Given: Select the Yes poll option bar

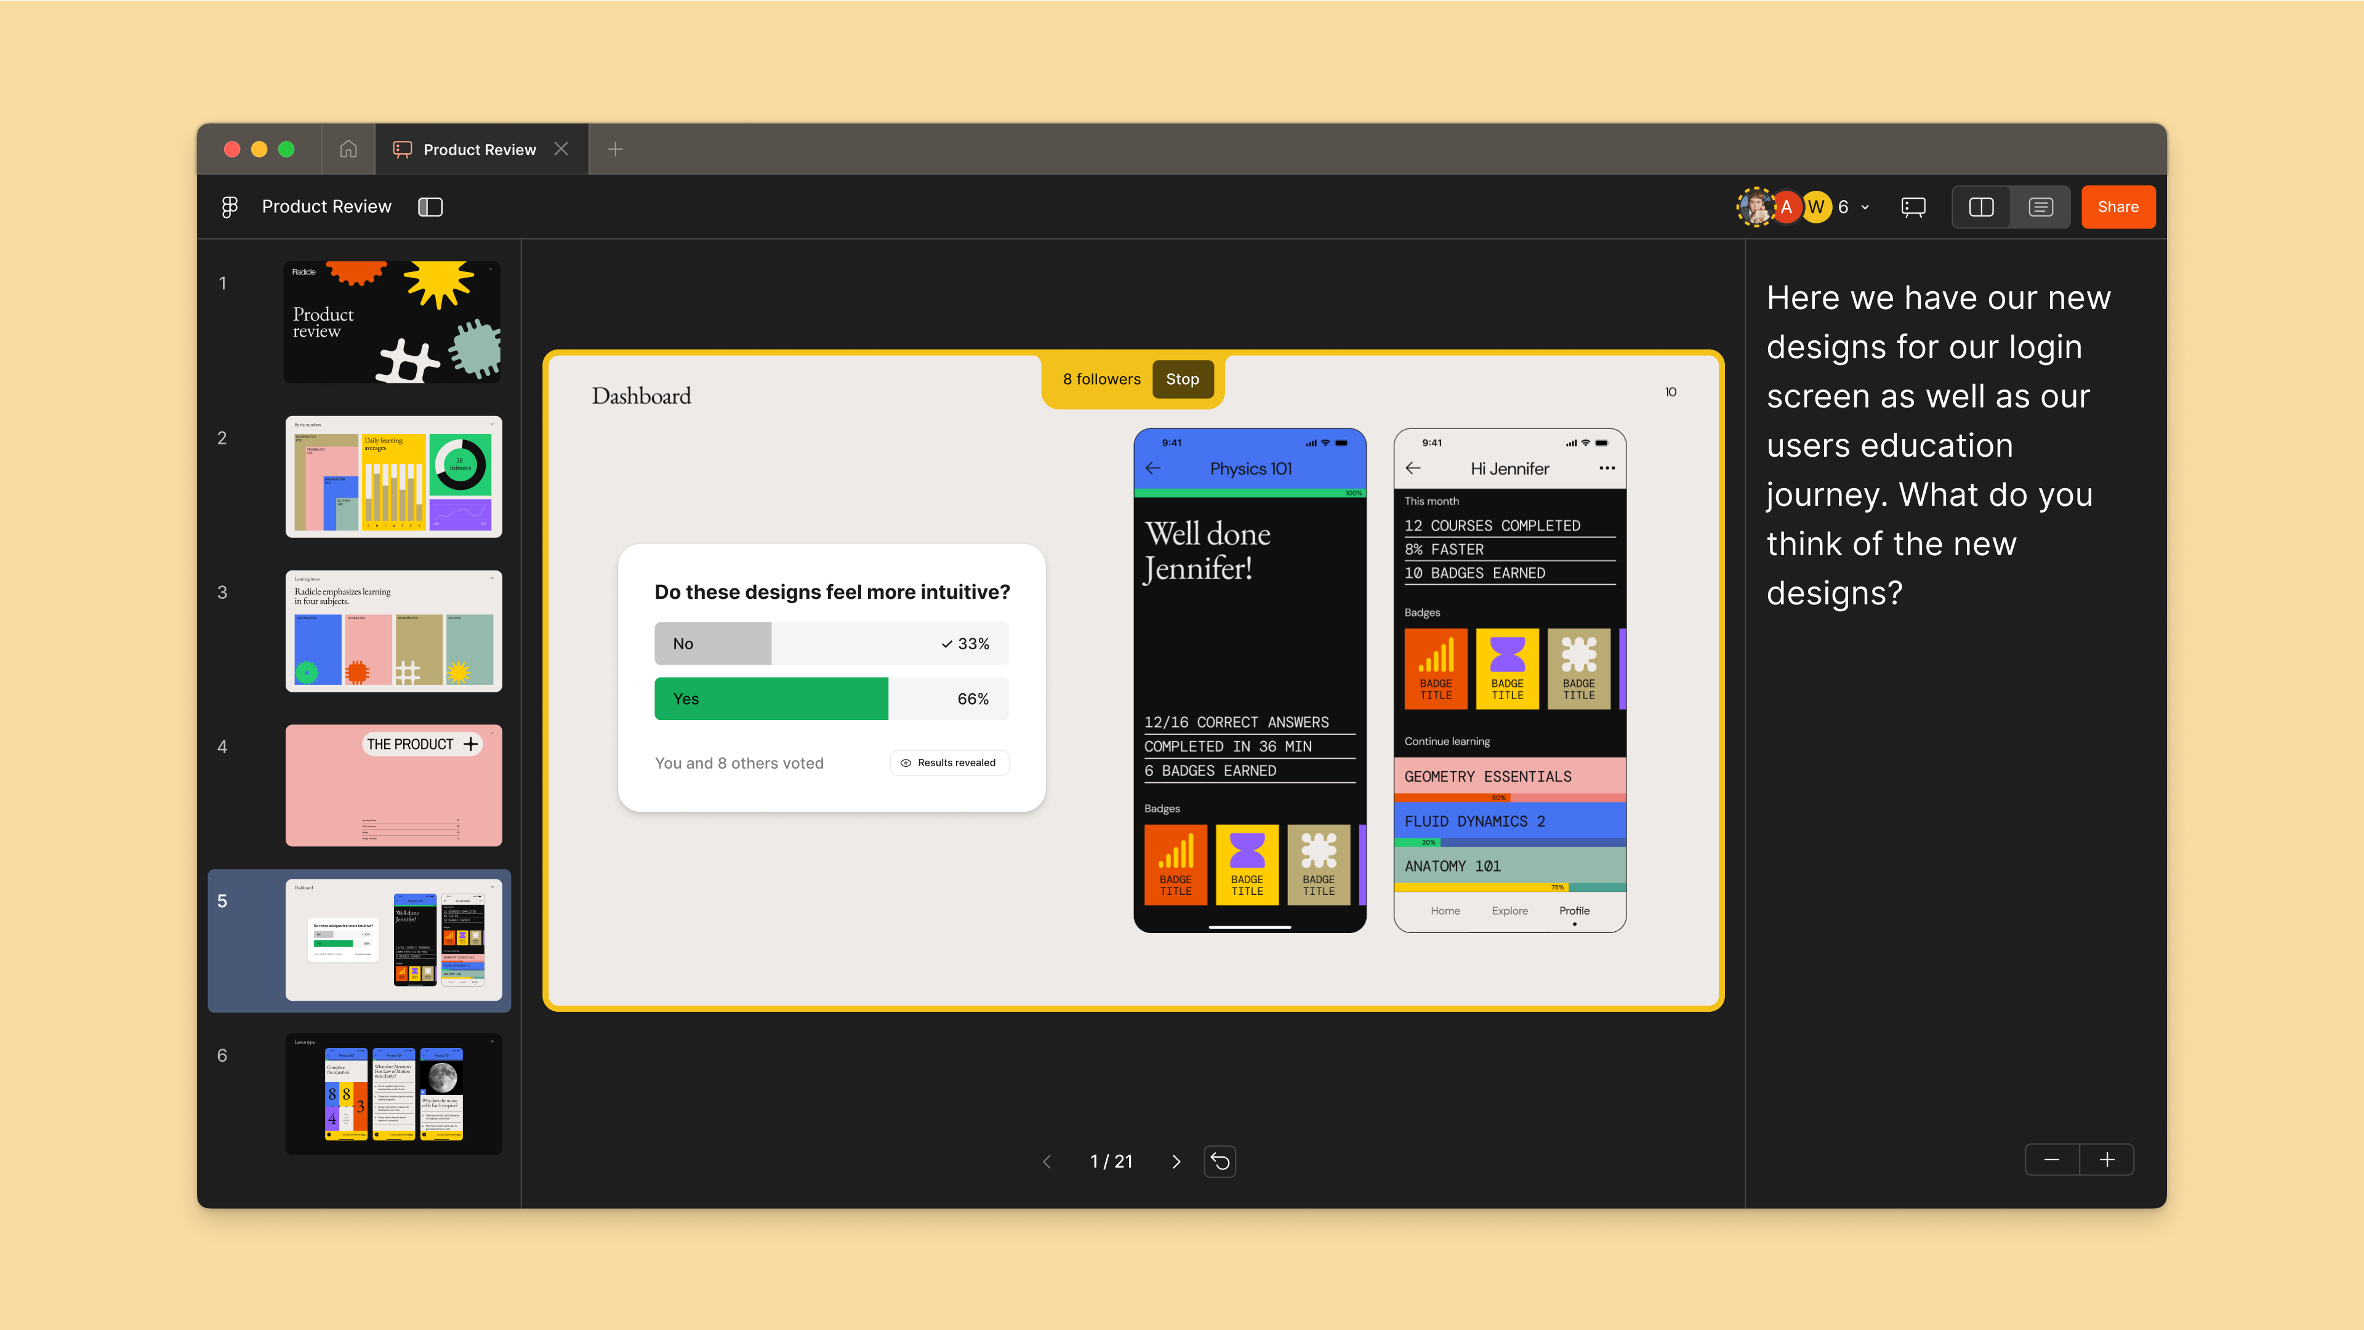Looking at the screenshot, I should tap(830, 699).
